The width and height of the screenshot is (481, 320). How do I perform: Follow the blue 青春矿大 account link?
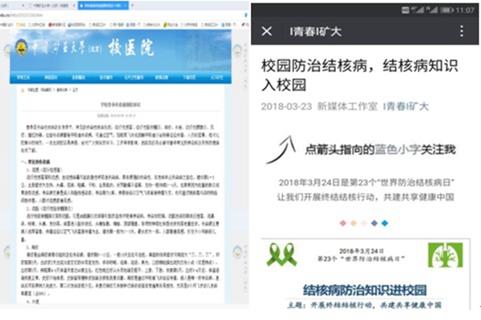[406, 107]
